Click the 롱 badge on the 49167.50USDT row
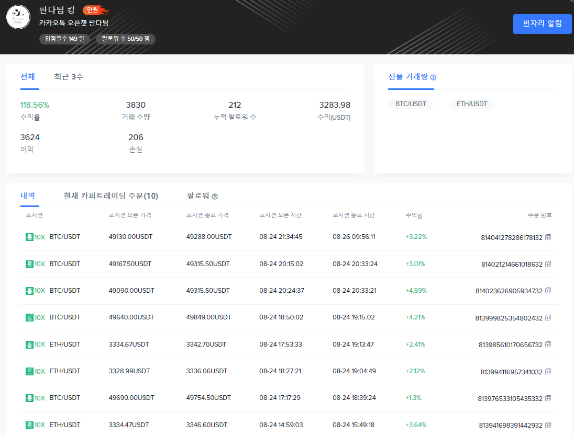This screenshot has height=436, width=574. pos(29,264)
